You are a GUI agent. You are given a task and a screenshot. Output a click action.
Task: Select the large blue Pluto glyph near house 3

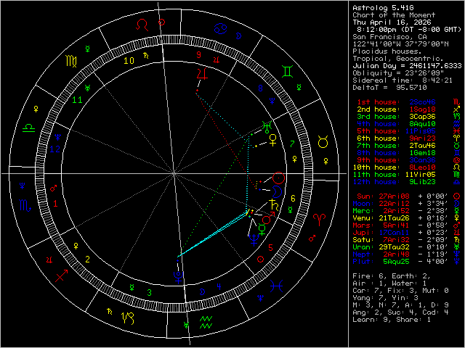click(179, 278)
